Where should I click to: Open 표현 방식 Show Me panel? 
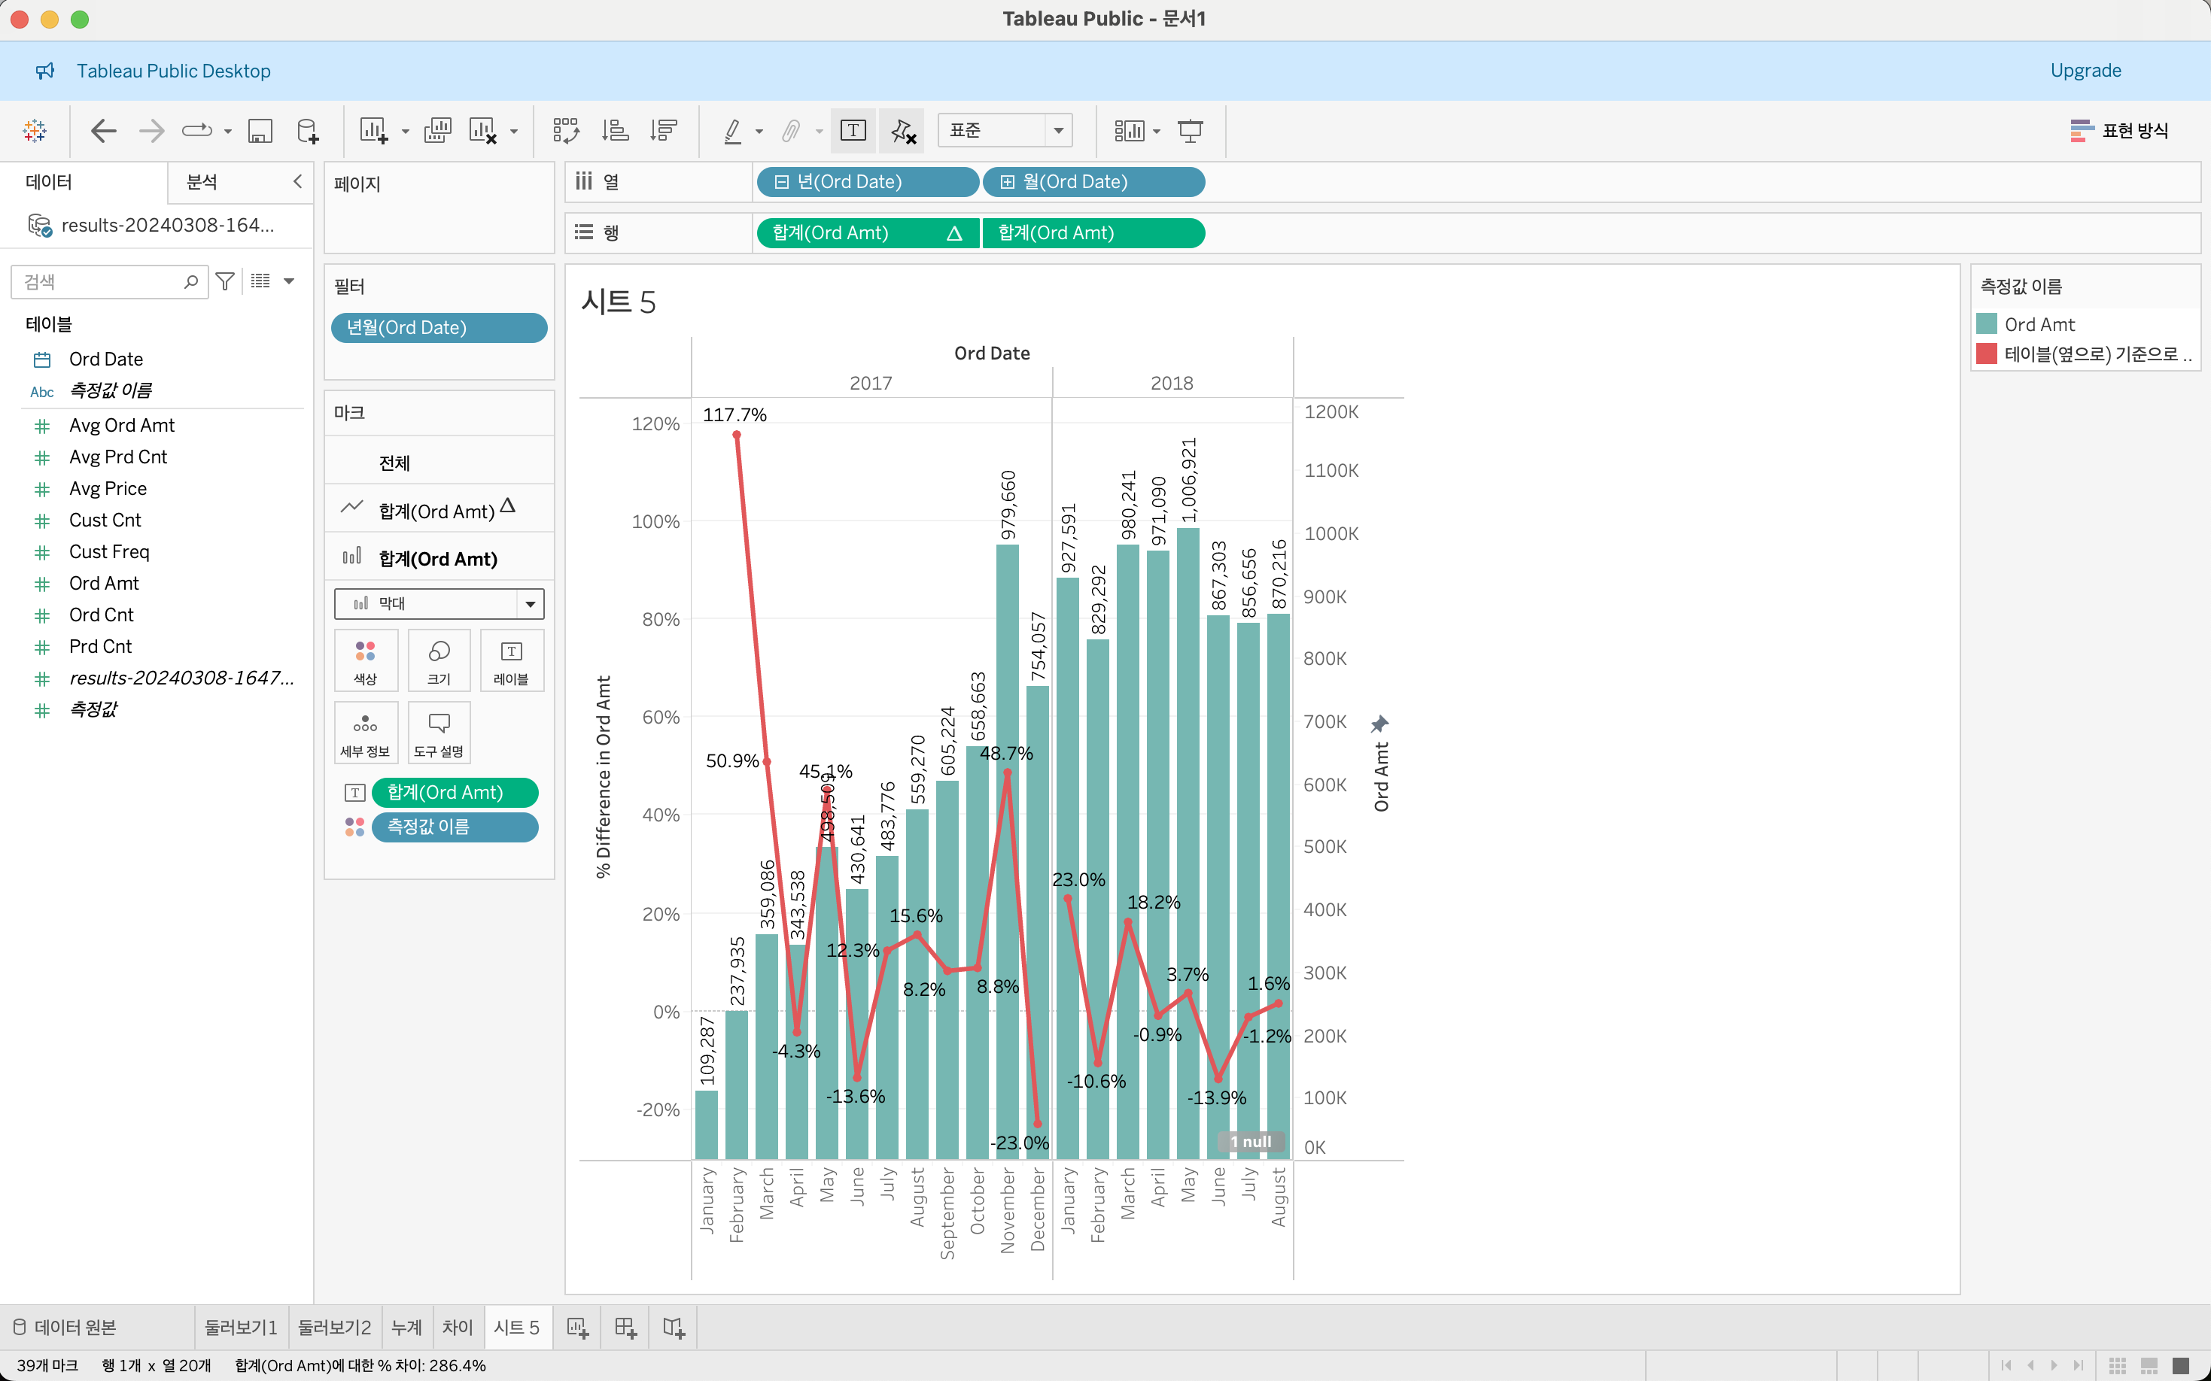click(x=2118, y=131)
